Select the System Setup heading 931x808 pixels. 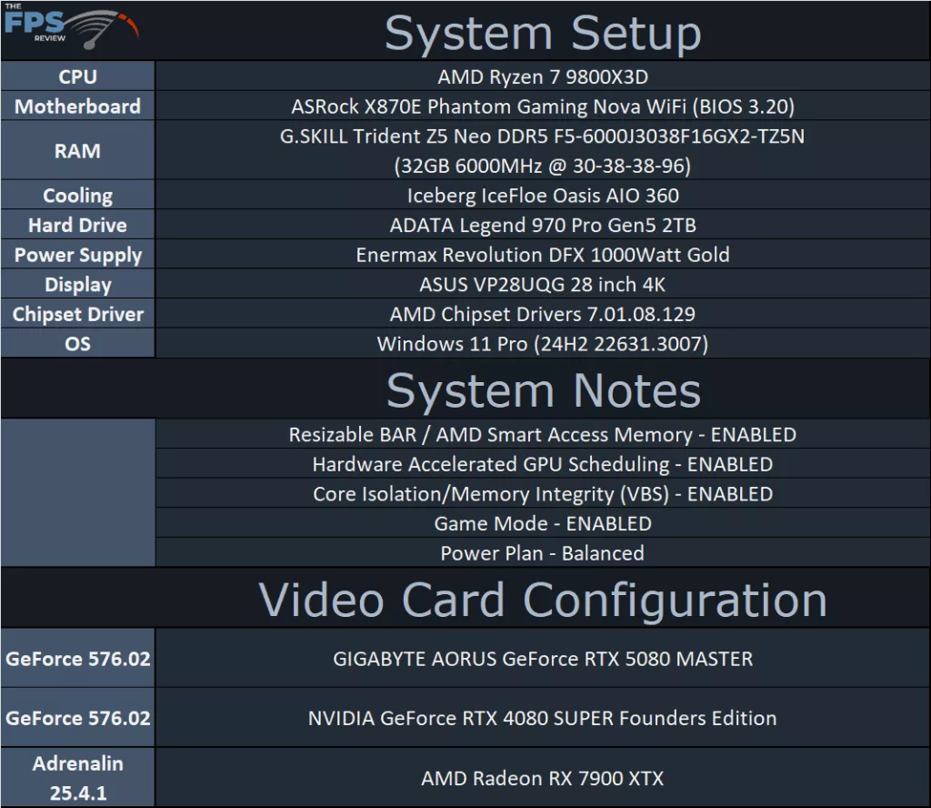tap(543, 34)
